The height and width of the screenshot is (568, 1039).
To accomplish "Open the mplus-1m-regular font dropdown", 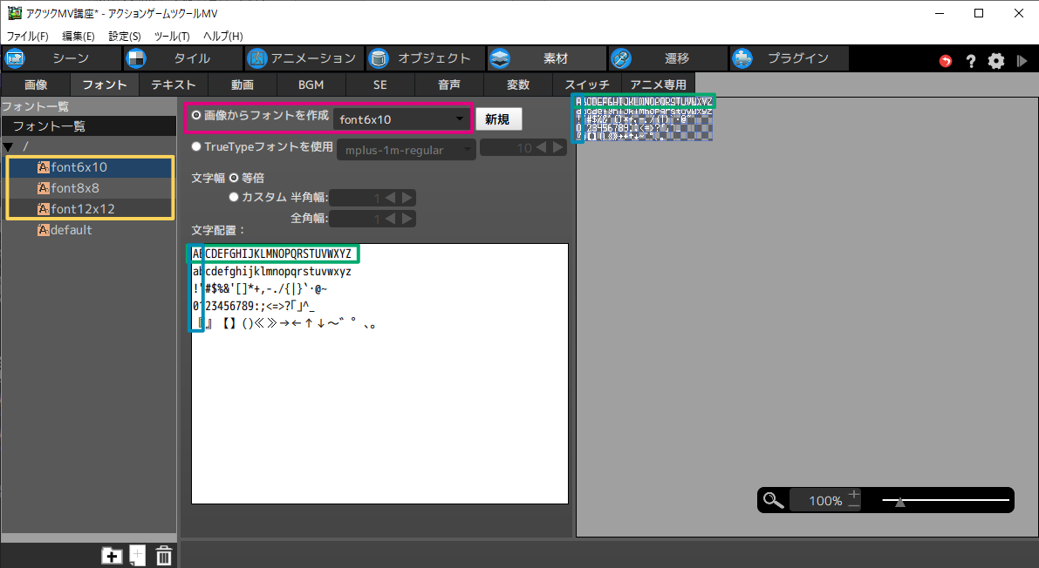I will coord(405,150).
